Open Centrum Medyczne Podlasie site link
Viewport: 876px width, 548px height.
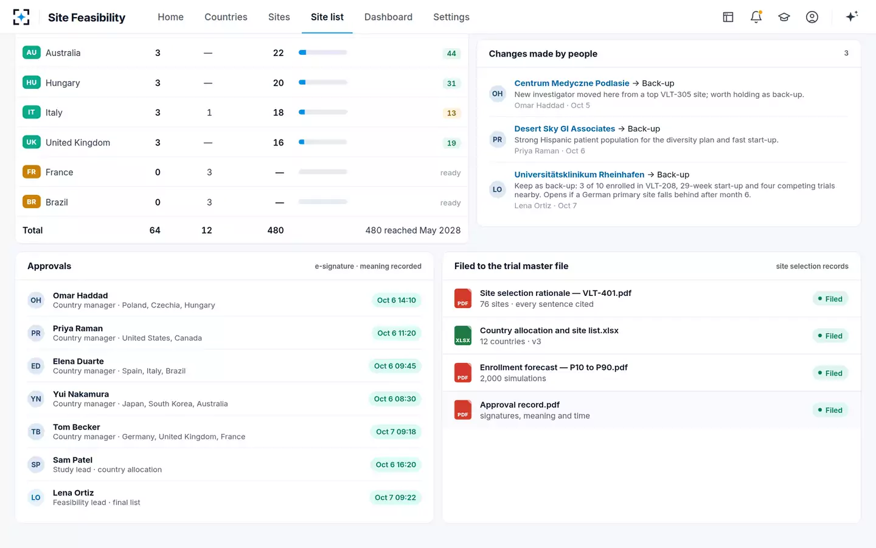(572, 83)
